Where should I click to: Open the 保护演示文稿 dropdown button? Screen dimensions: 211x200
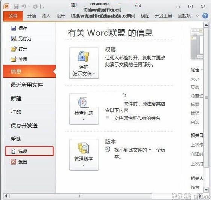(84, 63)
